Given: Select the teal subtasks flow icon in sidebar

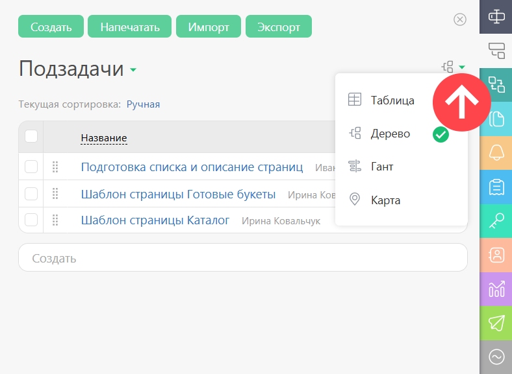Looking at the screenshot, I should click(x=496, y=85).
